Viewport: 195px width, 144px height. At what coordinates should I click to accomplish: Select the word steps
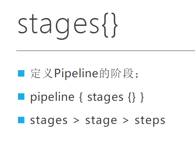pos(150,121)
